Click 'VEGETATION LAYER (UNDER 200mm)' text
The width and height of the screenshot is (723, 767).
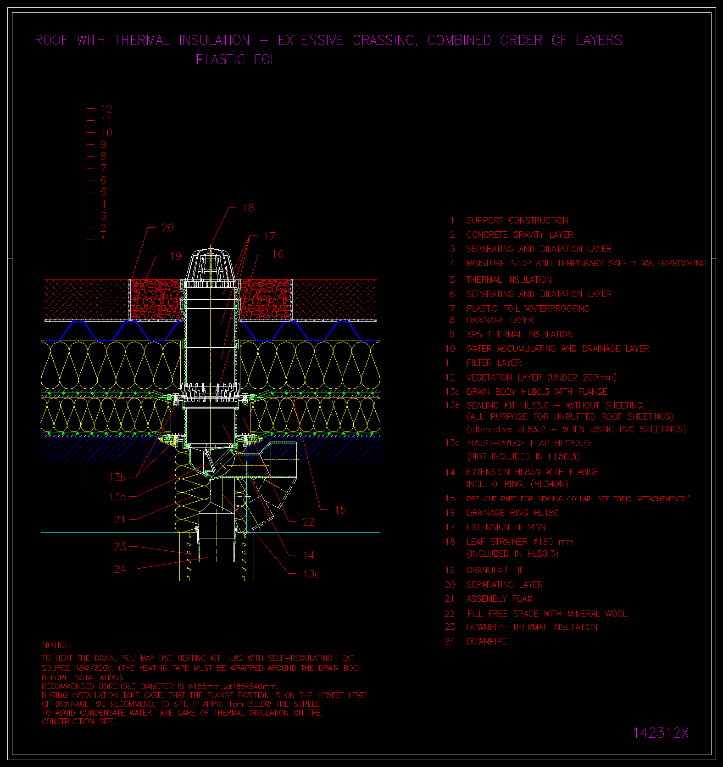coord(542,378)
